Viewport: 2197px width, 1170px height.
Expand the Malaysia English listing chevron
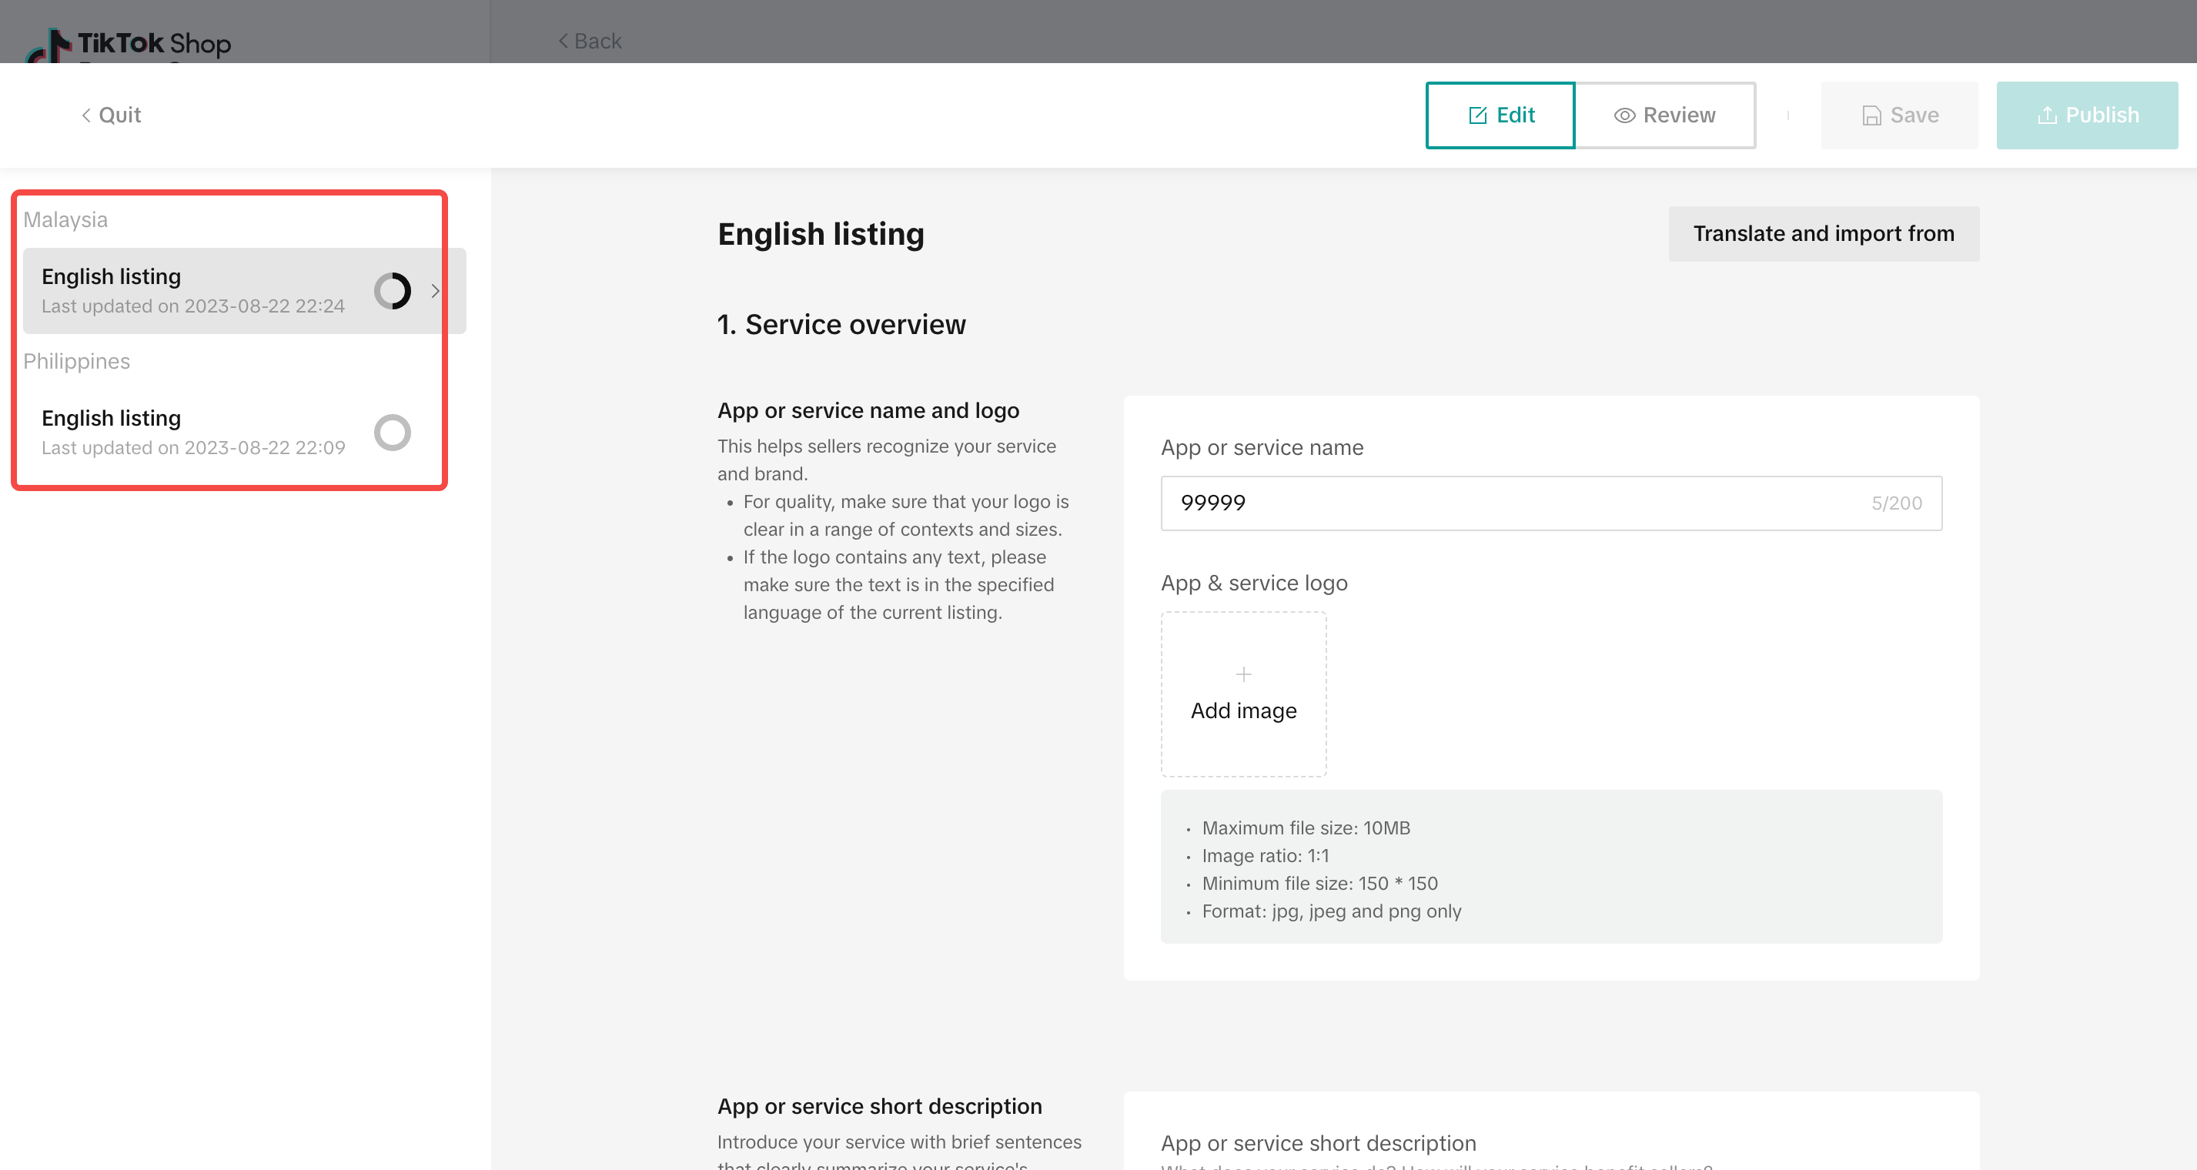click(x=436, y=291)
